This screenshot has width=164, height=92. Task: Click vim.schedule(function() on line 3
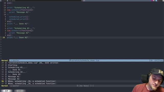pos(20,31)
